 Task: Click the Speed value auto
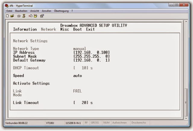tap(78, 76)
